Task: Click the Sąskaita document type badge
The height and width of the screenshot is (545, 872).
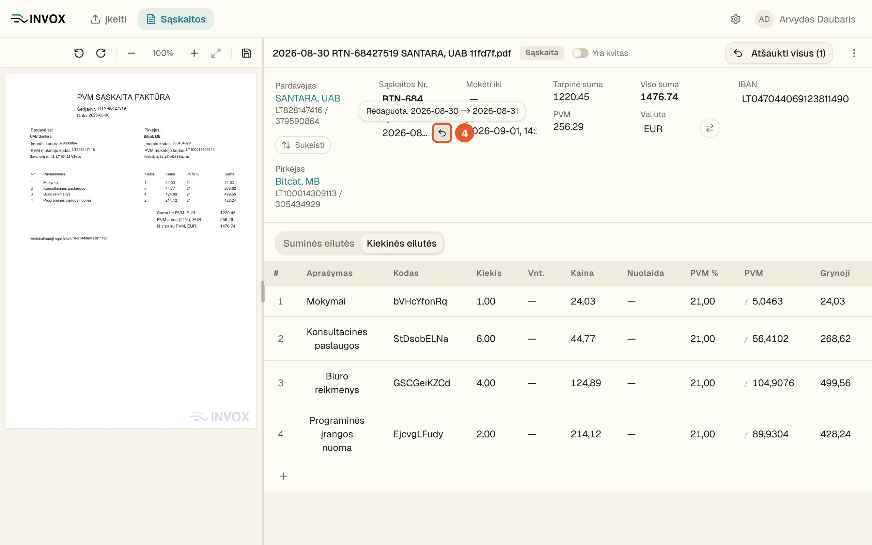Action: (542, 52)
